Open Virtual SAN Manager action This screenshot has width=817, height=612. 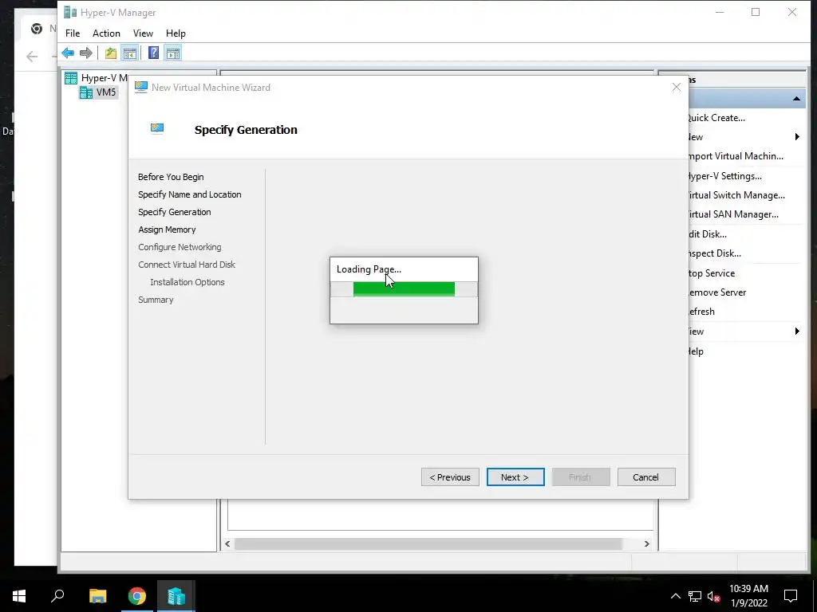732,214
